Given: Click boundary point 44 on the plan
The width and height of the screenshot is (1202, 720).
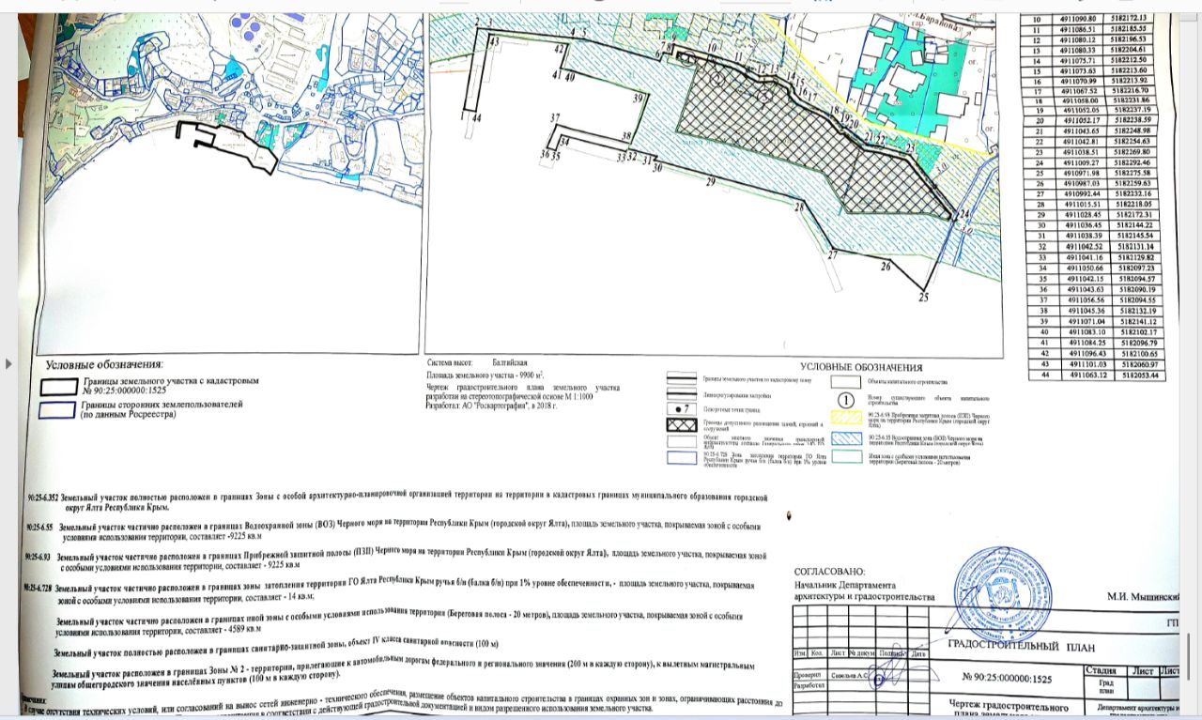Looking at the screenshot, I should [x=475, y=118].
